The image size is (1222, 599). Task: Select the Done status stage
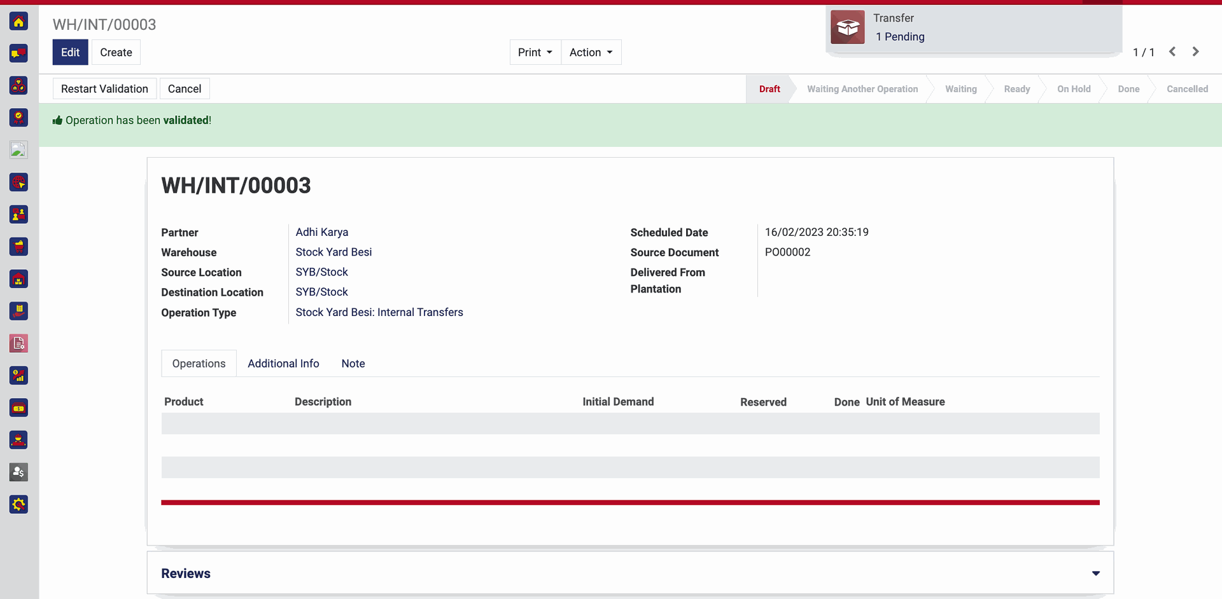1128,89
